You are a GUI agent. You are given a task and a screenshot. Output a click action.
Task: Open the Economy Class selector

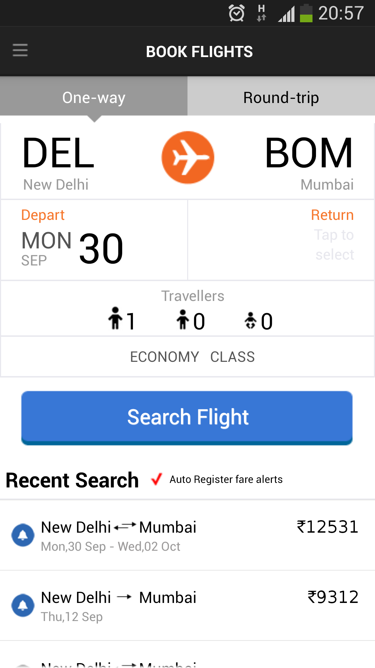pos(192,357)
